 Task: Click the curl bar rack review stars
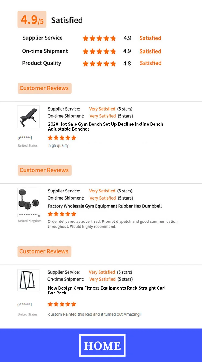(62, 304)
